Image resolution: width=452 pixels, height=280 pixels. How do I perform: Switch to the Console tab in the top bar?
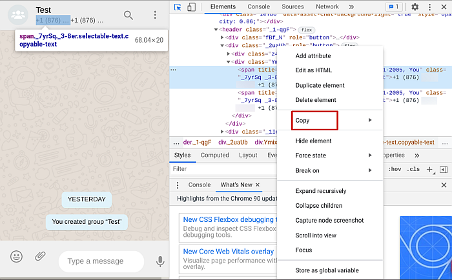[258, 6]
